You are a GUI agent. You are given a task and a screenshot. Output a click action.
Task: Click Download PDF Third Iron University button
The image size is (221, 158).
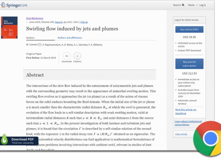19,141
